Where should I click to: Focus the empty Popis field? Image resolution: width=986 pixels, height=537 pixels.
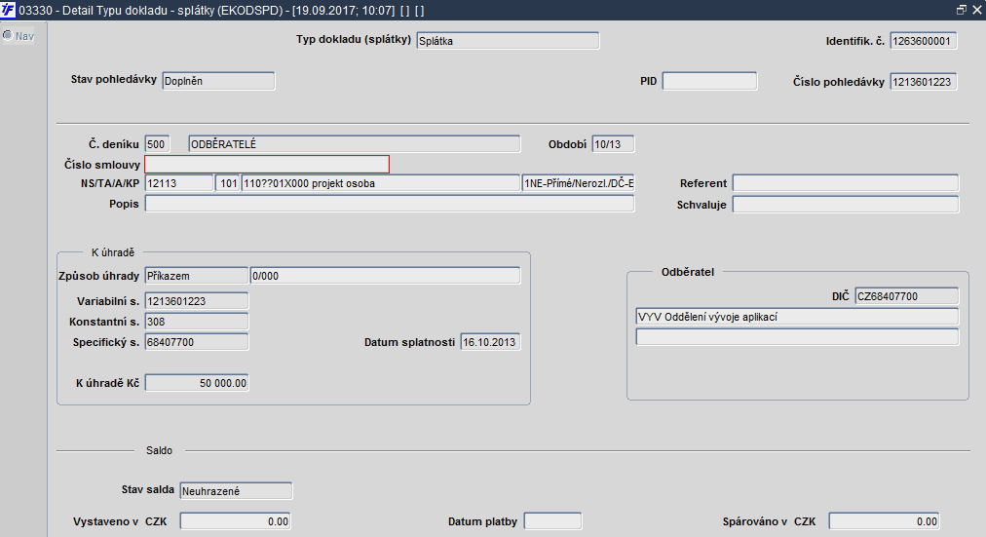[x=390, y=204]
